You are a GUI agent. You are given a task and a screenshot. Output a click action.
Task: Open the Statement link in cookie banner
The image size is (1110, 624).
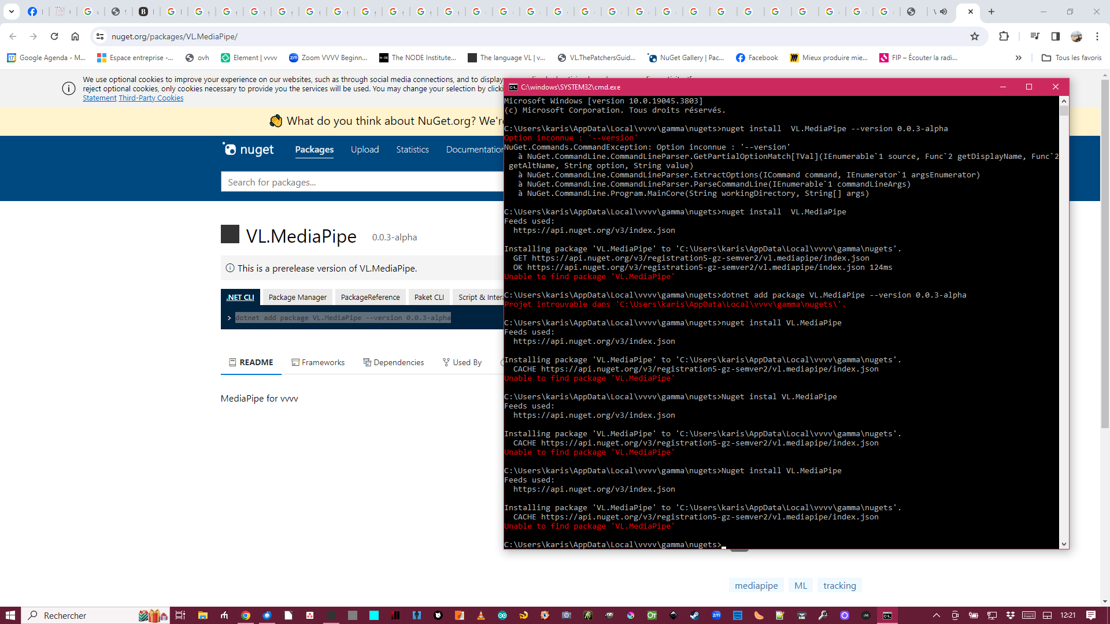click(x=99, y=98)
